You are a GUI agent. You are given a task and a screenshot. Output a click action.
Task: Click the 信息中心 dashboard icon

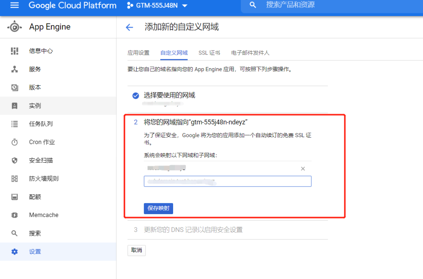14,51
